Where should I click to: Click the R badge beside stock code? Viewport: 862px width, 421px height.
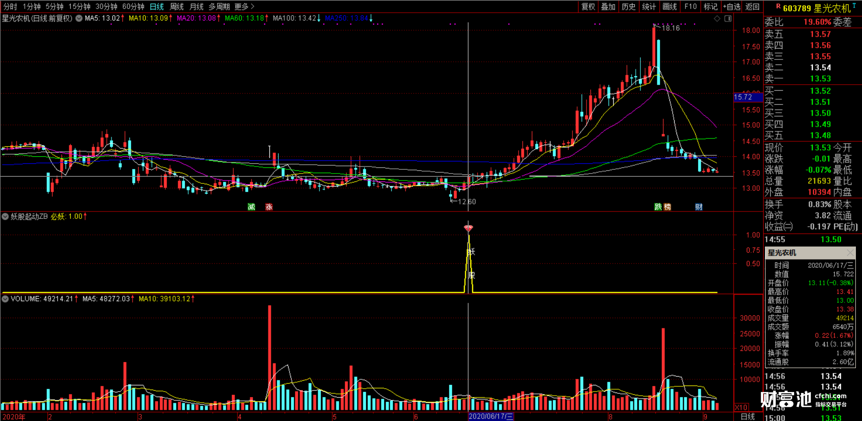pos(778,6)
